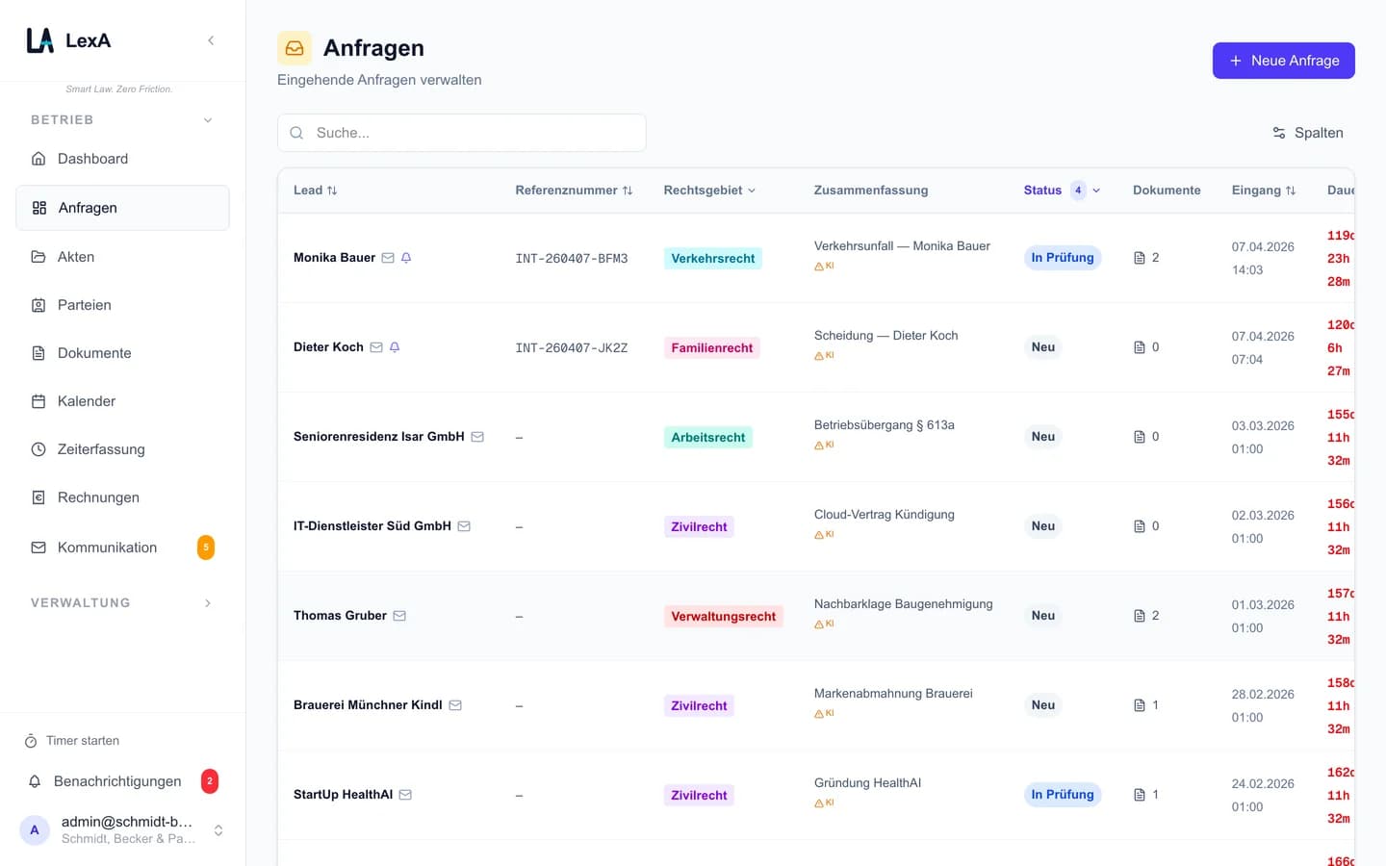The height and width of the screenshot is (866, 1386).
Task: Click the Suche search field
Action: click(461, 133)
